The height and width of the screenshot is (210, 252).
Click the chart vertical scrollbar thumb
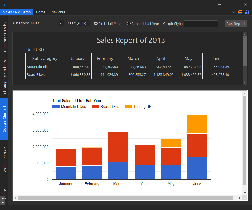pos(244,140)
